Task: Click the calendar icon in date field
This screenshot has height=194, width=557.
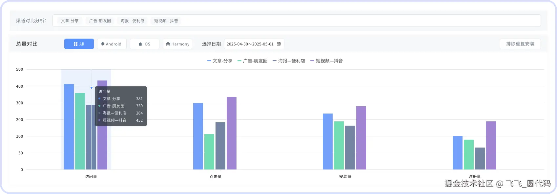Action: tap(279, 44)
